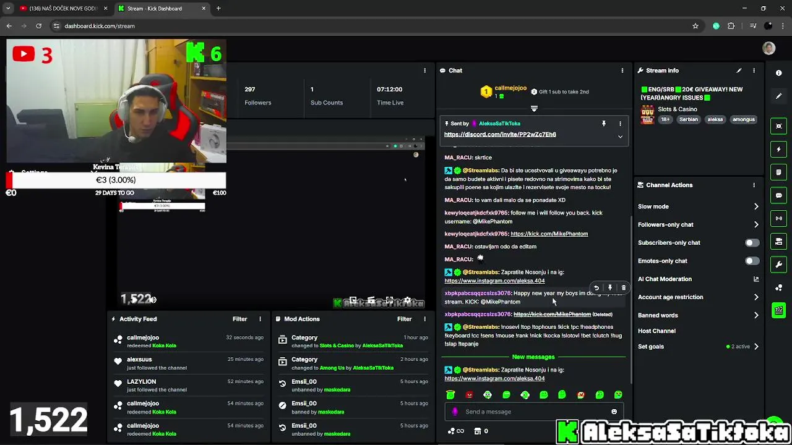Open Stream info three-dot menu
The height and width of the screenshot is (445, 792).
[x=754, y=70]
